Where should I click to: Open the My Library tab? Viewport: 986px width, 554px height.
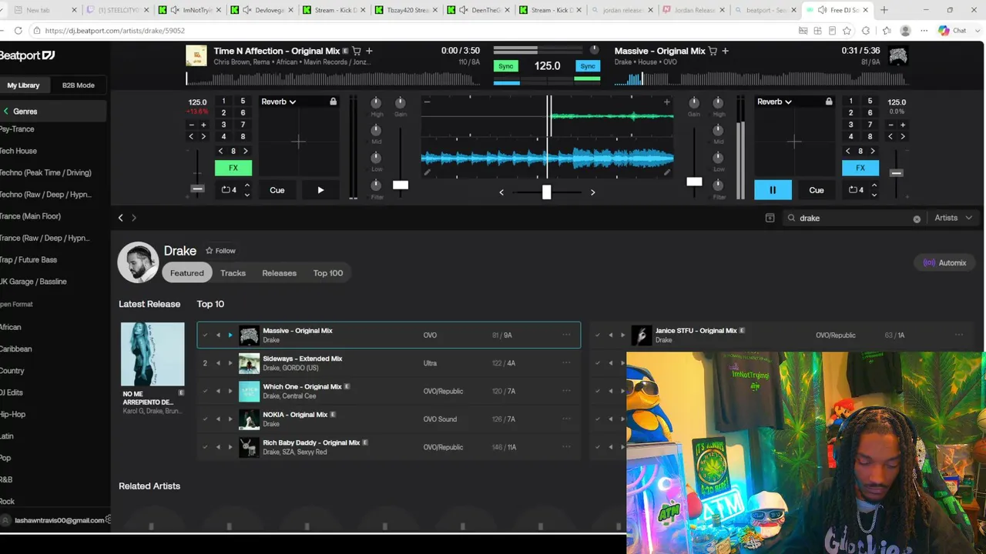23,85
